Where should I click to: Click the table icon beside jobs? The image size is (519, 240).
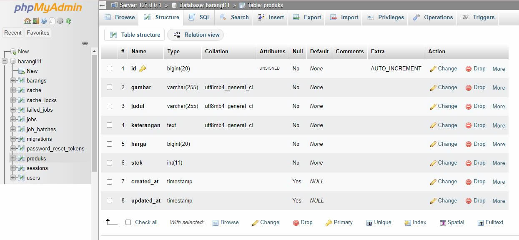click(x=21, y=119)
